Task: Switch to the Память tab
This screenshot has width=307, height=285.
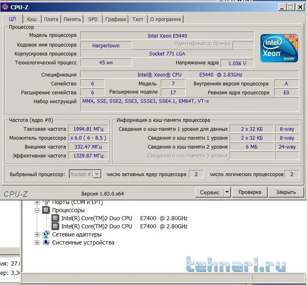Action: (72, 19)
